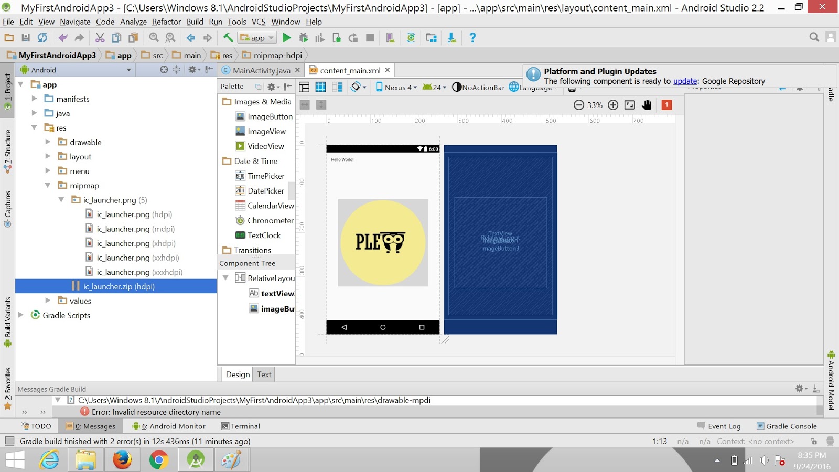
Task: Click the Synchronize icon in the toolbar
Action: [x=42, y=38]
